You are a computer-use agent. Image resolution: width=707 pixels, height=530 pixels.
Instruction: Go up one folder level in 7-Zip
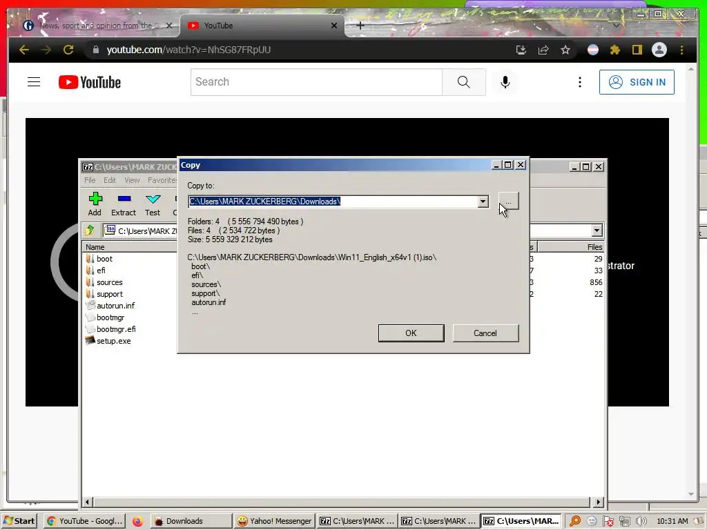(90, 230)
